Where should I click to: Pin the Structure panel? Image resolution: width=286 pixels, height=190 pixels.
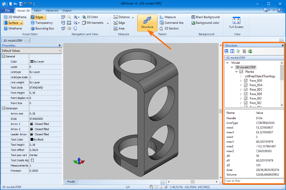point(283,46)
